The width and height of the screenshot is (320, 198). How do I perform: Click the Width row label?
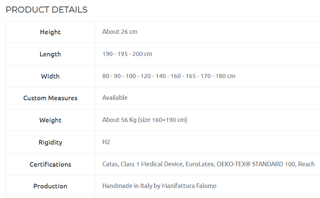pos(50,76)
